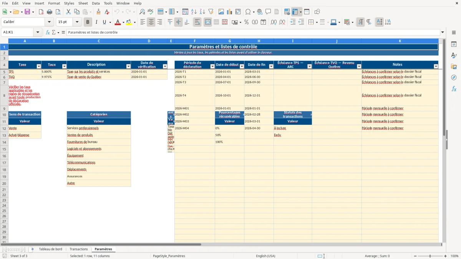The image size is (461, 259).
Task: Toggle Freeze Rows and Columns
Action: [x=295, y=12]
